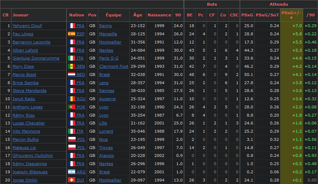Open the Clermont Foot team link
Image resolution: width=318 pixels, height=184 pixels.
click(114, 66)
